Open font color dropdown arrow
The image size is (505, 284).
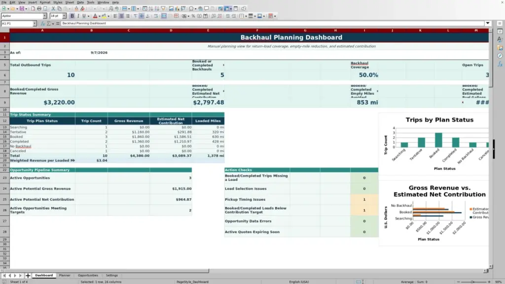(x=100, y=16)
